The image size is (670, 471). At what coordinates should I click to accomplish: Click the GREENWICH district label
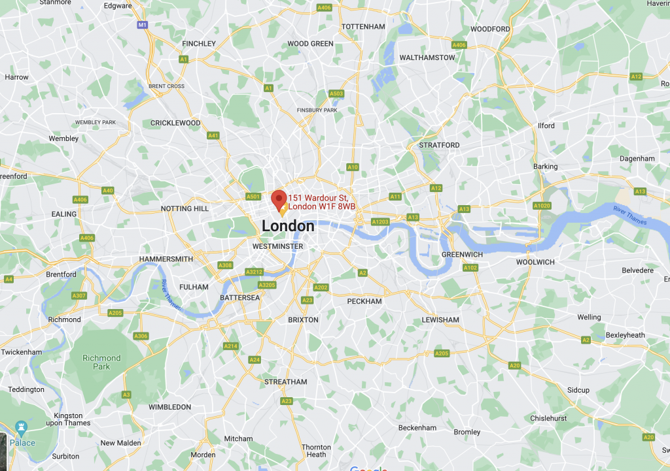pos(463,255)
